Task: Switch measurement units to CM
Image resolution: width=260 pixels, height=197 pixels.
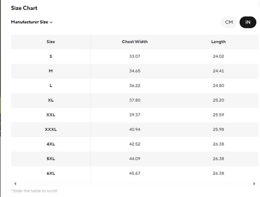Action: 229,22
